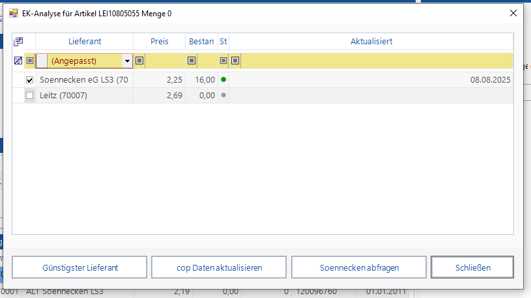Sort by Aktualisiert column header
531x298 pixels.
pyautogui.click(x=371, y=41)
